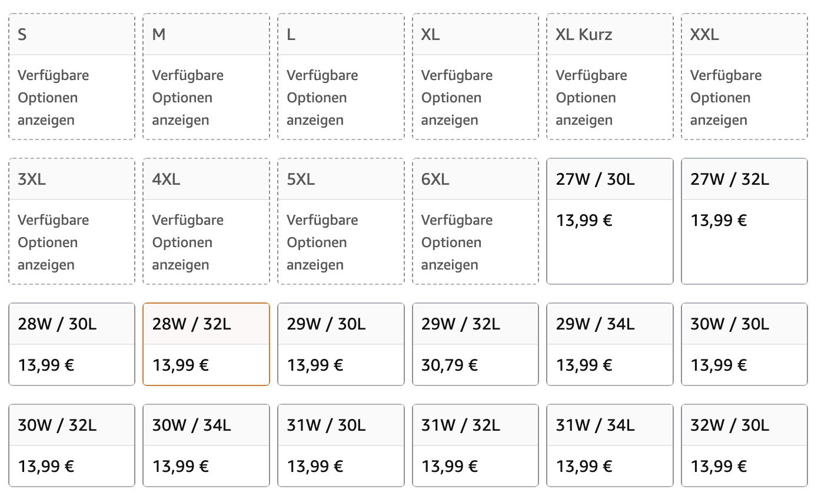Viewport: 818px width, 499px height.
Task: Select size 31W / 30L
Action: tap(341, 445)
